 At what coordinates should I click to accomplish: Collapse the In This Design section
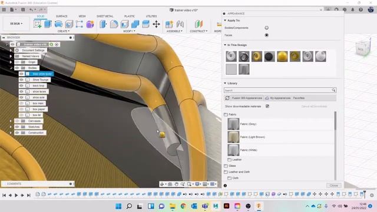point(225,45)
